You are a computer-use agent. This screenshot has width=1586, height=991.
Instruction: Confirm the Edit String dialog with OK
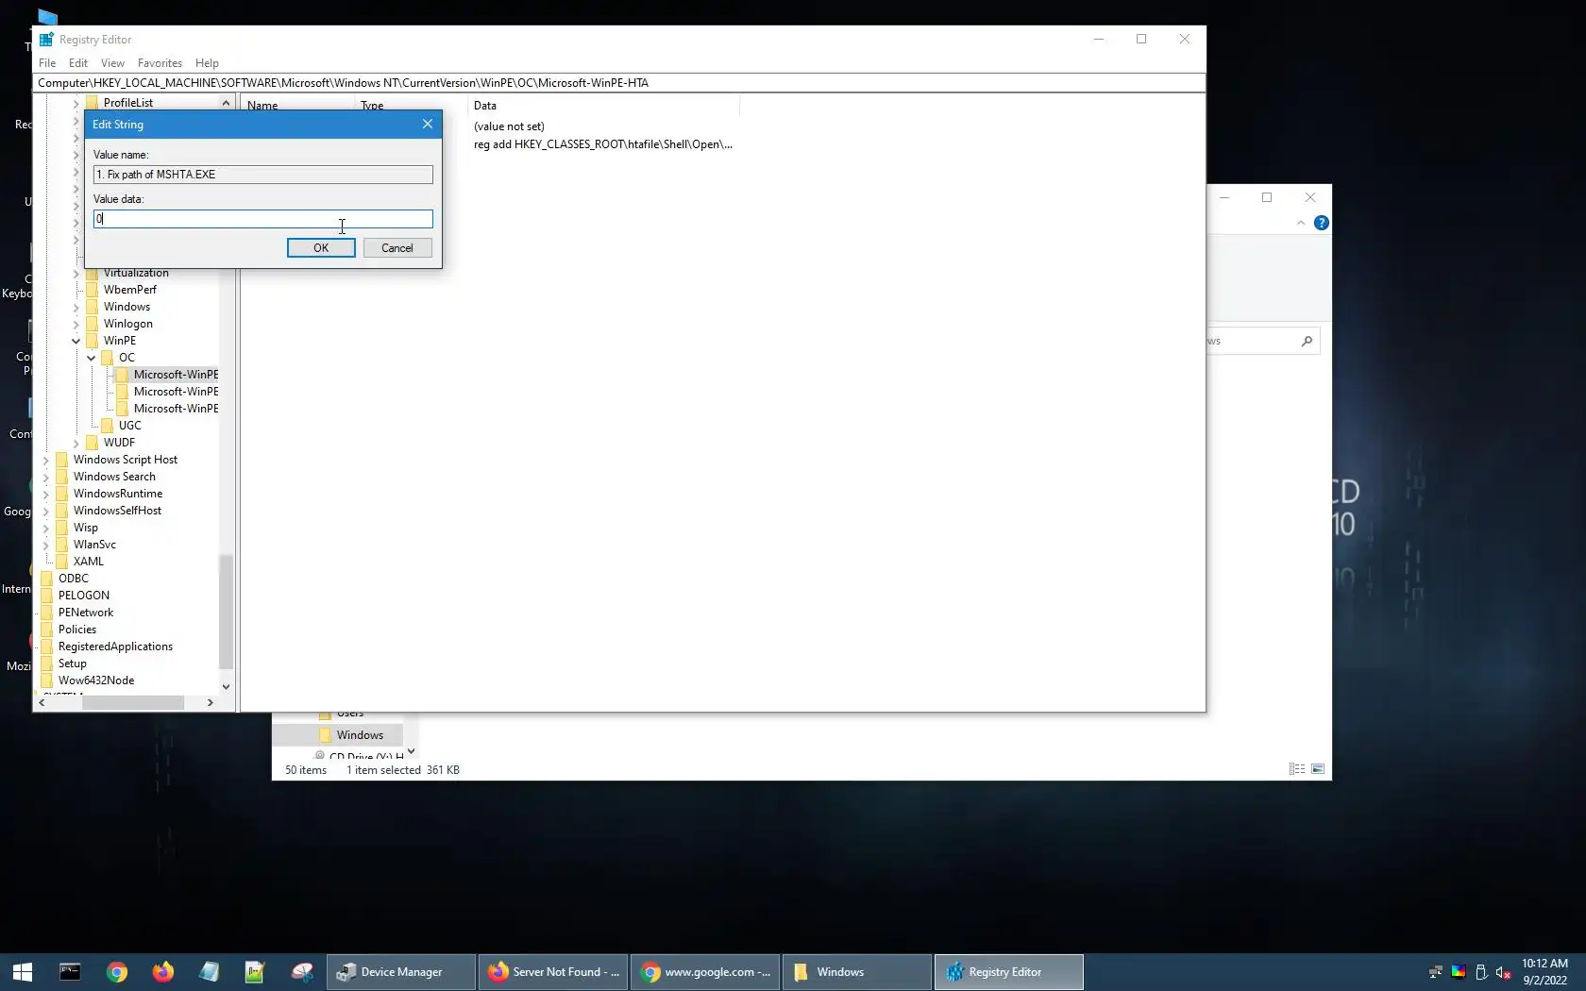click(x=321, y=248)
